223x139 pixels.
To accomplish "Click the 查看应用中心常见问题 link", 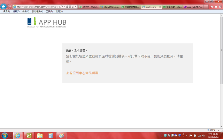I will [82, 73].
